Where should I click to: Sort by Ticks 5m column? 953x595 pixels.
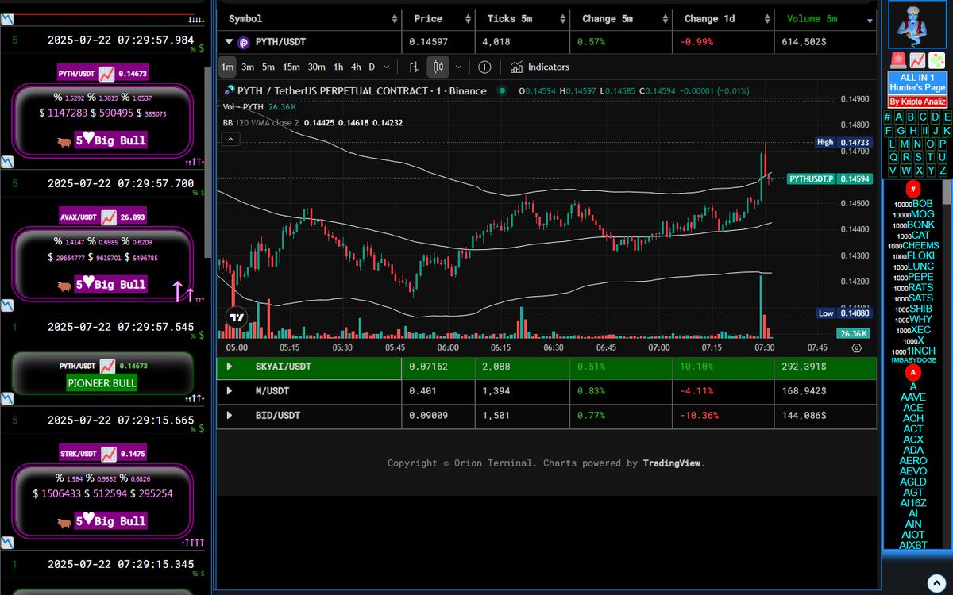pyautogui.click(x=523, y=18)
